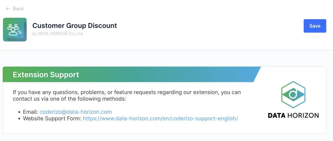Select the Customer Group Discount title

tap(74, 26)
